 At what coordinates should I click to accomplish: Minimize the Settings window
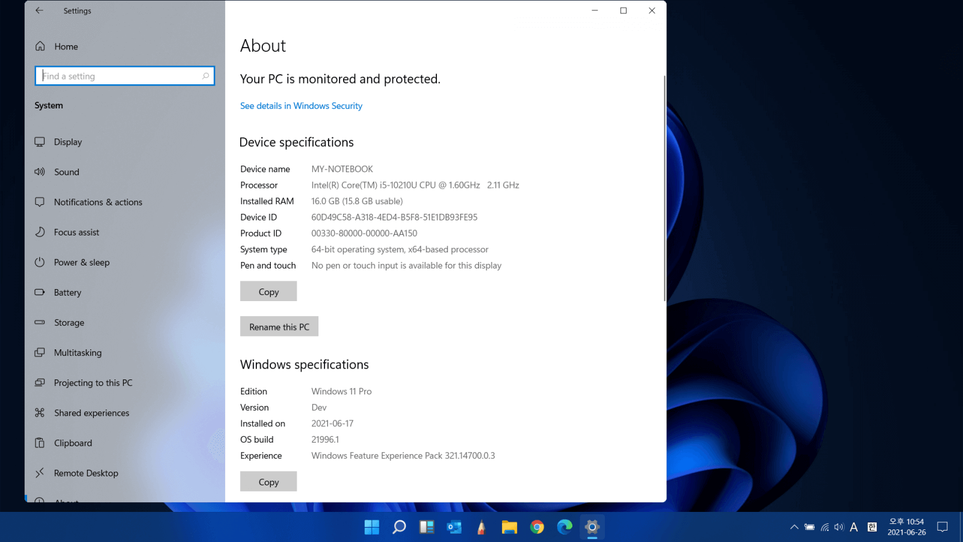(x=595, y=10)
